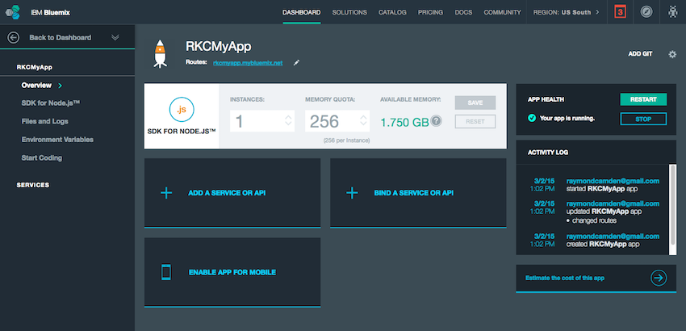Edit routes with the pencil icon
Viewport: 686px width, 331px height.
[x=296, y=63]
